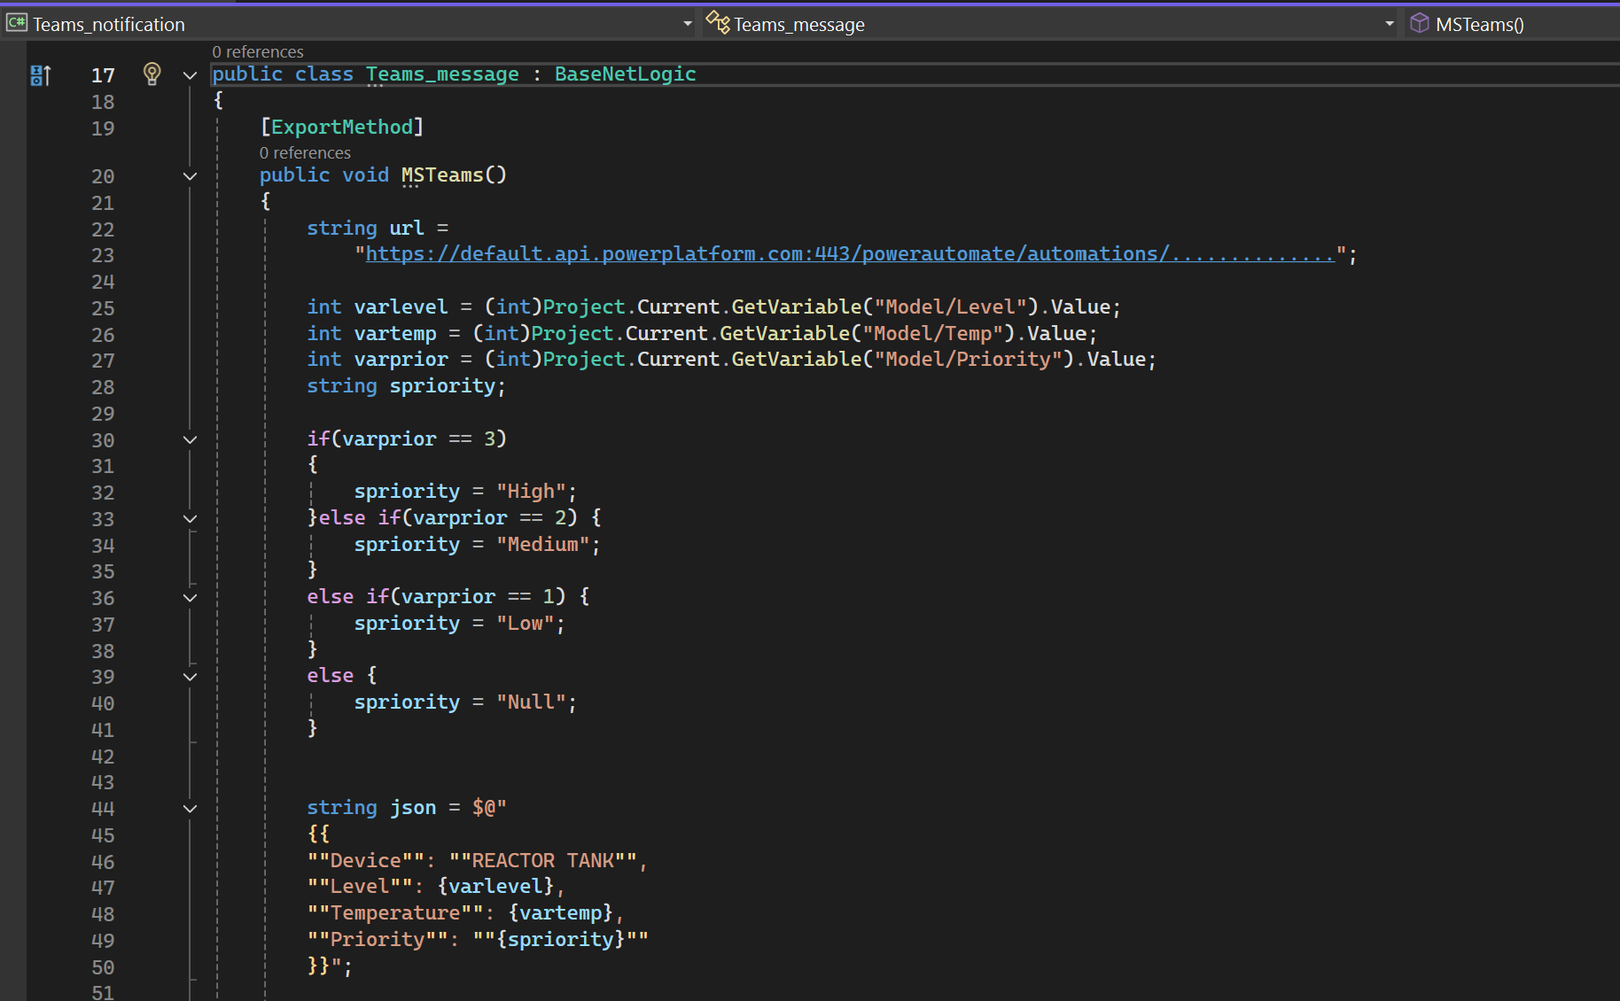Click the '0 references' CodeLens above MSTeams
Viewport: 1620px width, 1001px height.
click(x=305, y=152)
